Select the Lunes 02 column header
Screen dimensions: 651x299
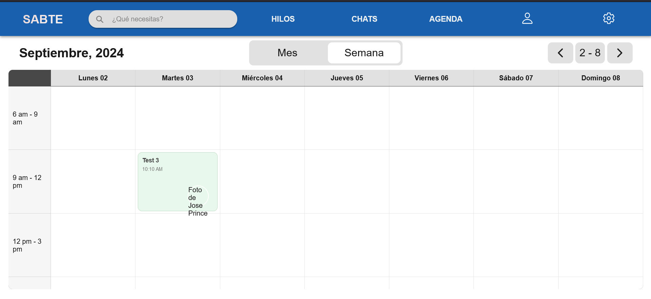[x=93, y=78]
